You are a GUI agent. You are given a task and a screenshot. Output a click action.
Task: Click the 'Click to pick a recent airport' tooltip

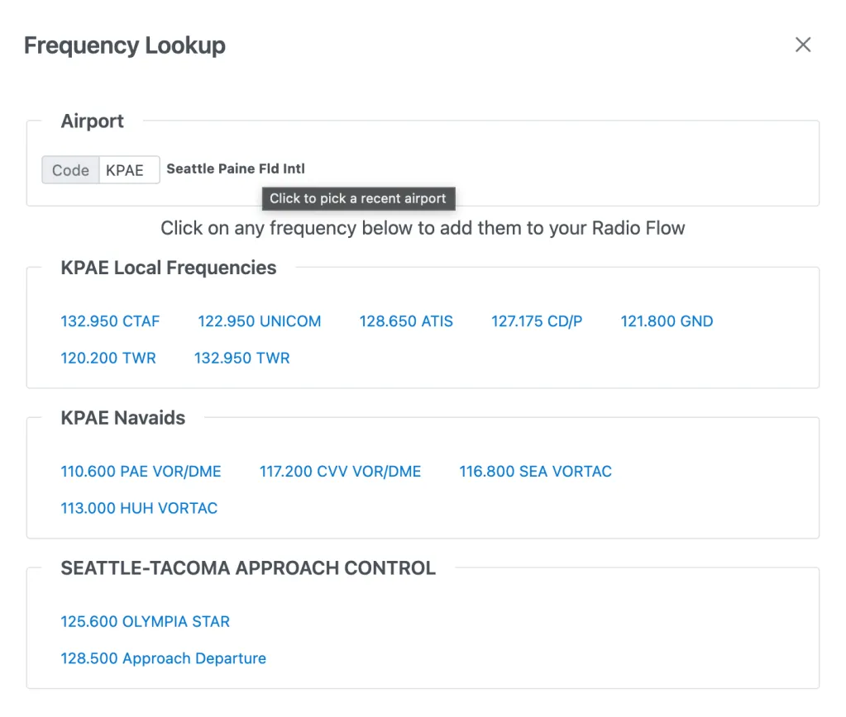[x=358, y=198]
